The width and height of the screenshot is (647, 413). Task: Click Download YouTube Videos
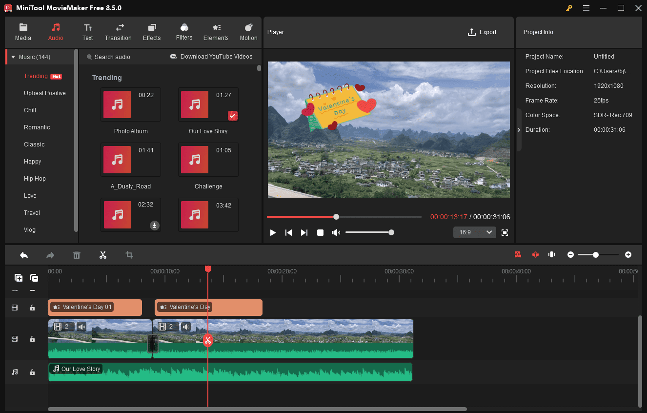pyautogui.click(x=211, y=57)
